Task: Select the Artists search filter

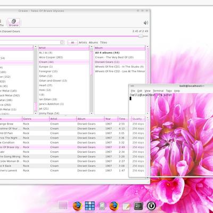Action: 83,43
